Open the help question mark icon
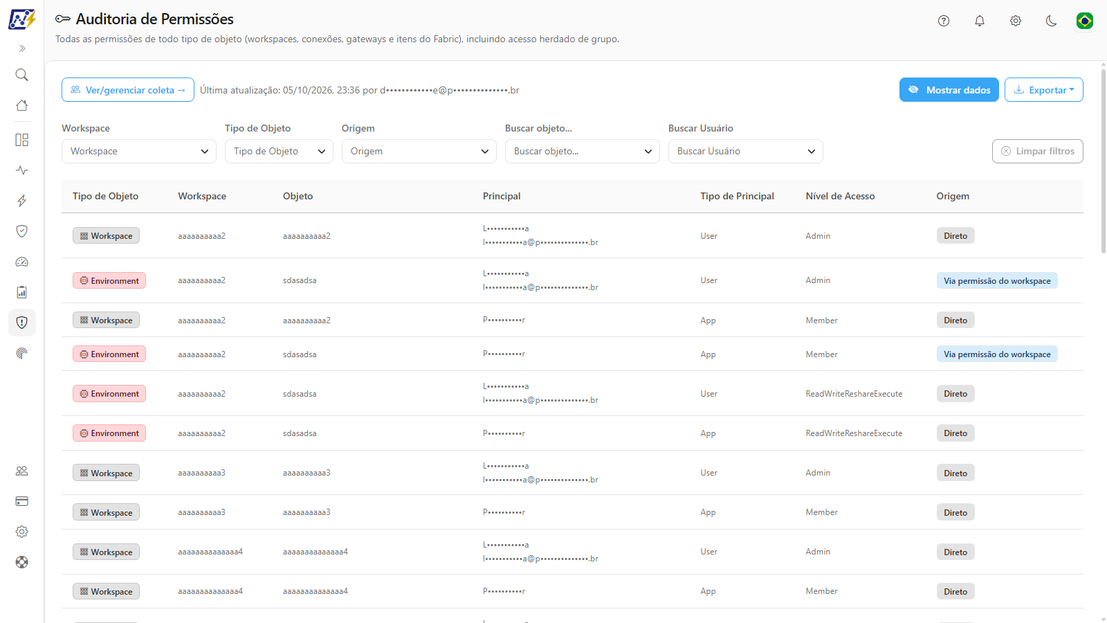Image resolution: width=1107 pixels, height=623 pixels. (x=944, y=21)
